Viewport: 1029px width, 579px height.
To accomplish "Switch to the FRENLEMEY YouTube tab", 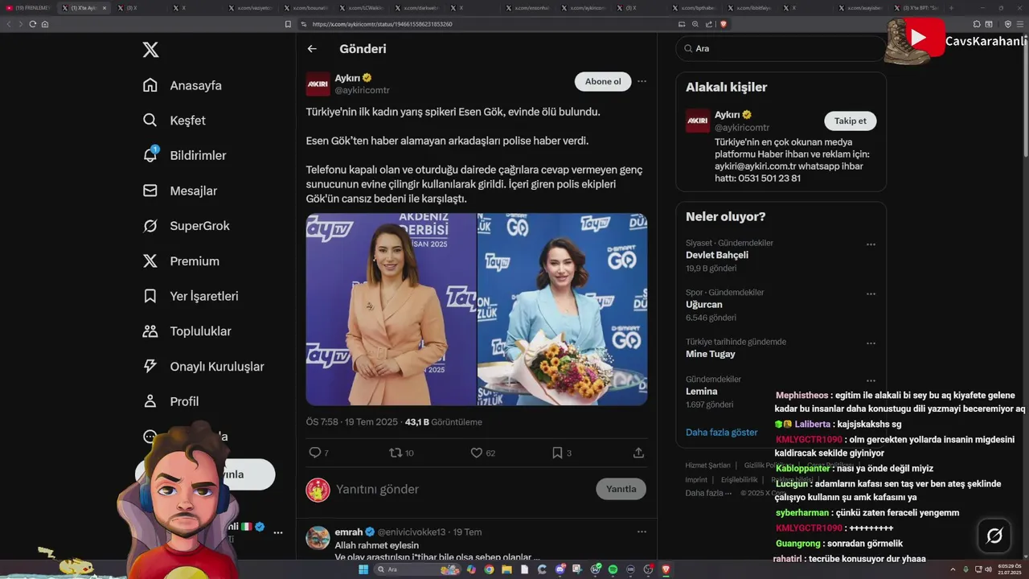I will coord(28,7).
